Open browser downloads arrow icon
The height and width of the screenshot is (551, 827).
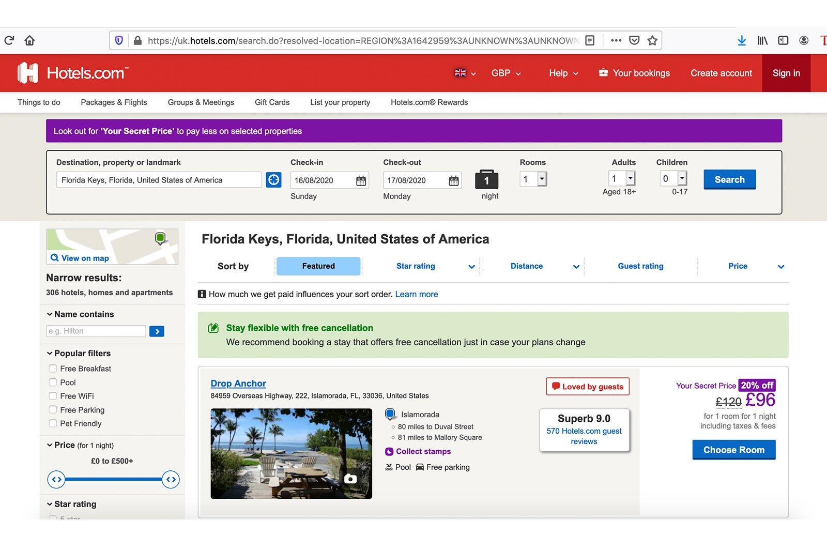coord(742,40)
